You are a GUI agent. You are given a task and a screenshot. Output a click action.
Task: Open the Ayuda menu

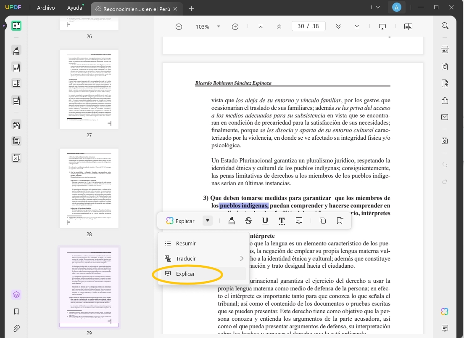tap(74, 8)
